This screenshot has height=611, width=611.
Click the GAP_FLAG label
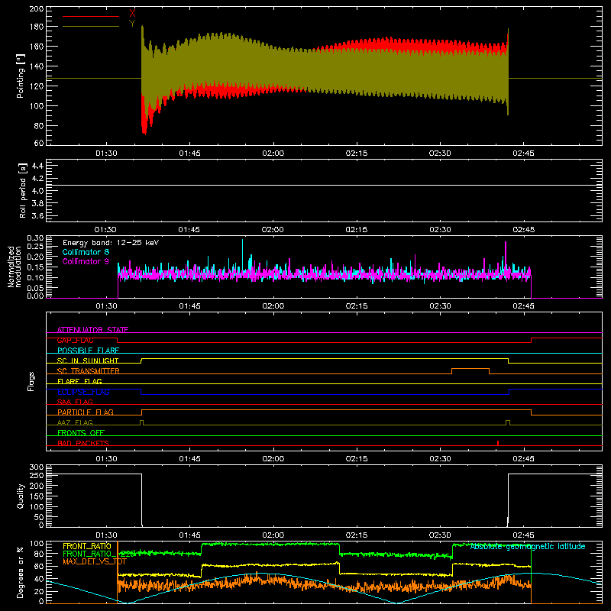75,340
